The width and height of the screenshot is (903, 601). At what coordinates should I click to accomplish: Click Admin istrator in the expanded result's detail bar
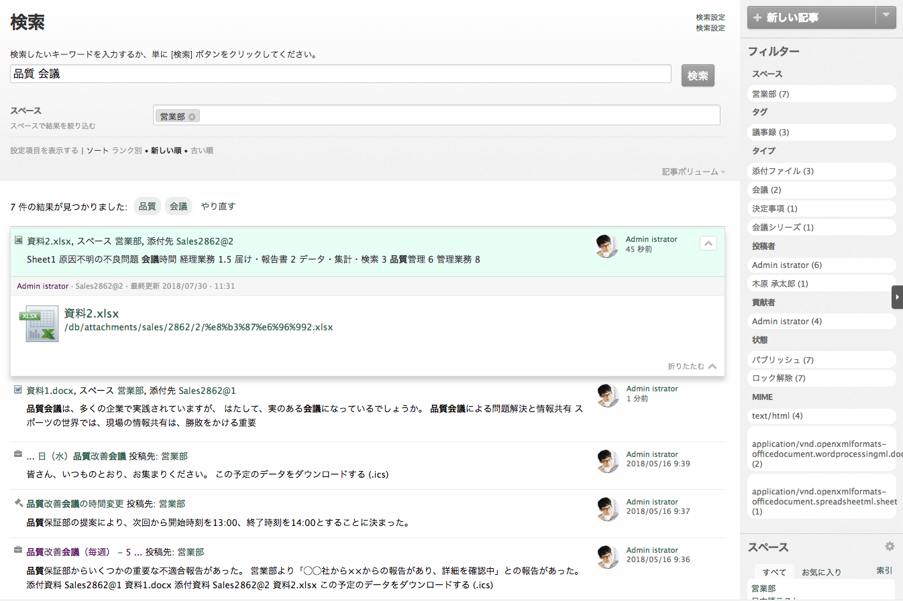[x=43, y=286]
